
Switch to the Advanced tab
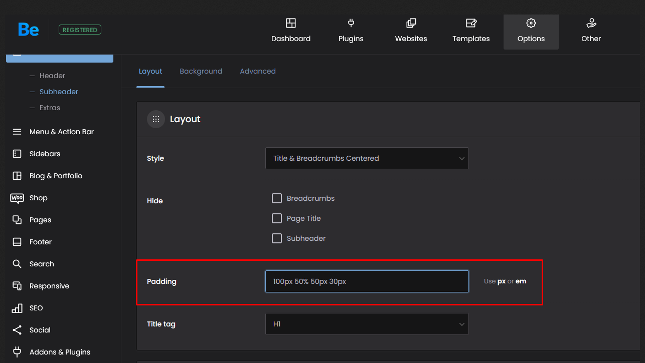[x=258, y=71]
